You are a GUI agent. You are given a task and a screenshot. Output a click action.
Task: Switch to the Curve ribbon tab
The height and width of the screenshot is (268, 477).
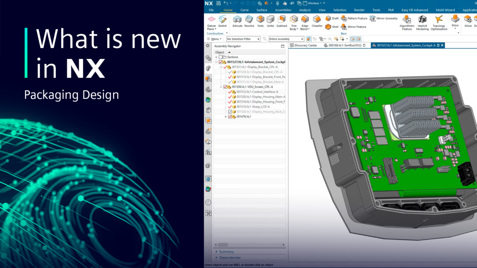[x=245, y=10]
